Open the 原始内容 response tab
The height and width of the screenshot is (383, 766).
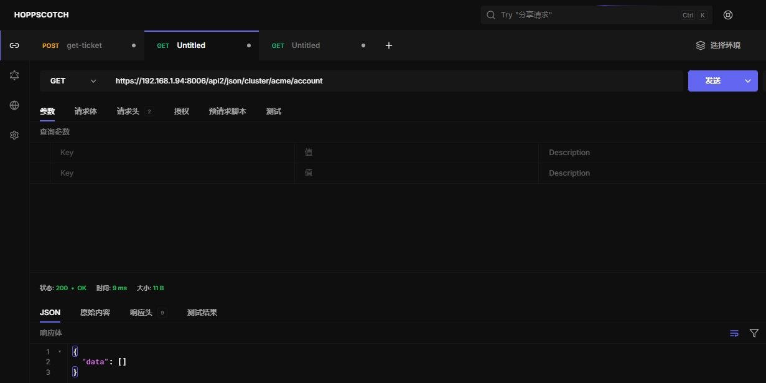click(95, 313)
